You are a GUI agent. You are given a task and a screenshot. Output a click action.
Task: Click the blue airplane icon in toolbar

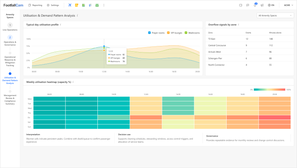pos(70,5)
